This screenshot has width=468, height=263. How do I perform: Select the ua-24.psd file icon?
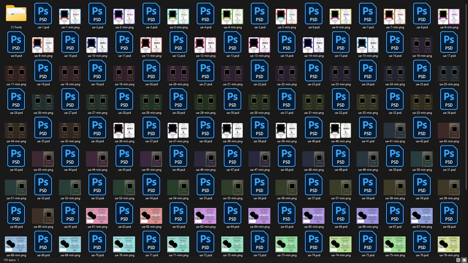point(368,71)
